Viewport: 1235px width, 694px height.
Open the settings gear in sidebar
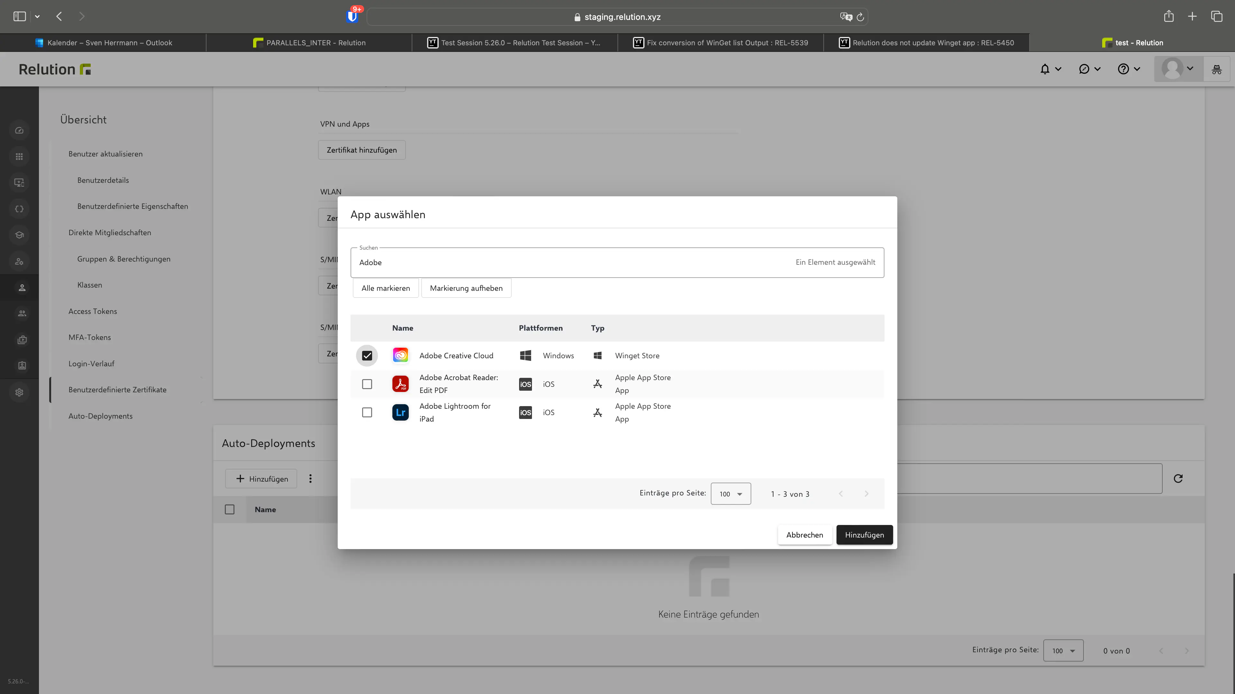coord(19,392)
